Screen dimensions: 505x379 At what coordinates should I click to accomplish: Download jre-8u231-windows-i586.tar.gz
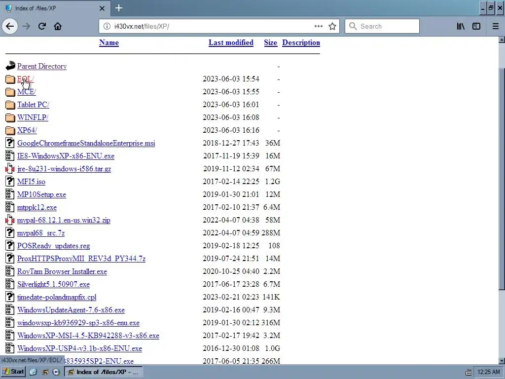pos(64,169)
